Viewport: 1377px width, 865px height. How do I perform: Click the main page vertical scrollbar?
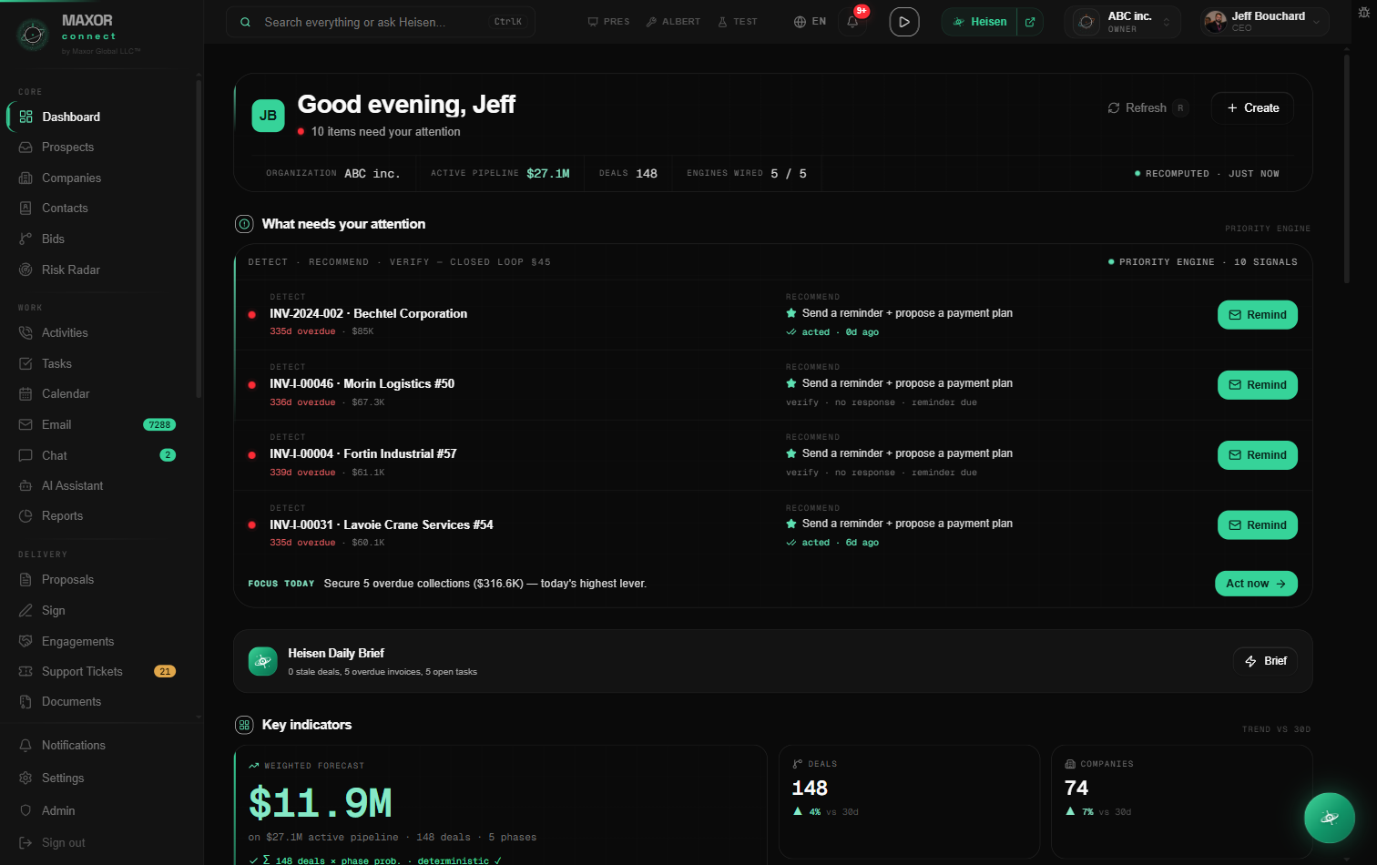click(1347, 168)
